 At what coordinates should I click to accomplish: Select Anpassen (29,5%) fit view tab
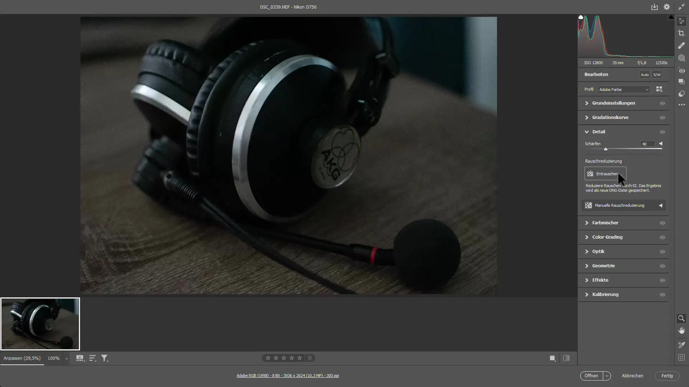[22, 358]
